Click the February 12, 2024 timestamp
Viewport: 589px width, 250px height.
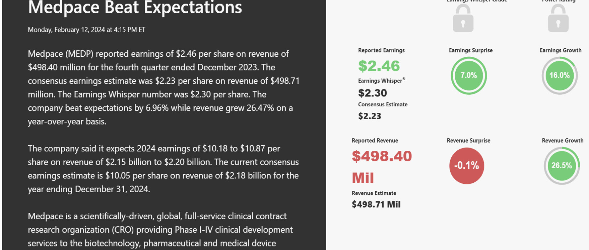(86, 30)
